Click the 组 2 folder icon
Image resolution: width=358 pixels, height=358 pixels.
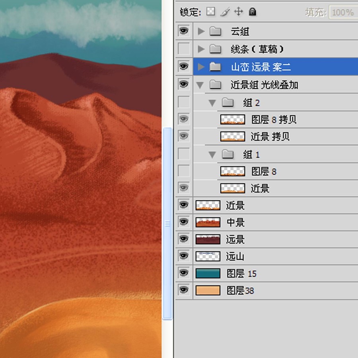pos(228,102)
